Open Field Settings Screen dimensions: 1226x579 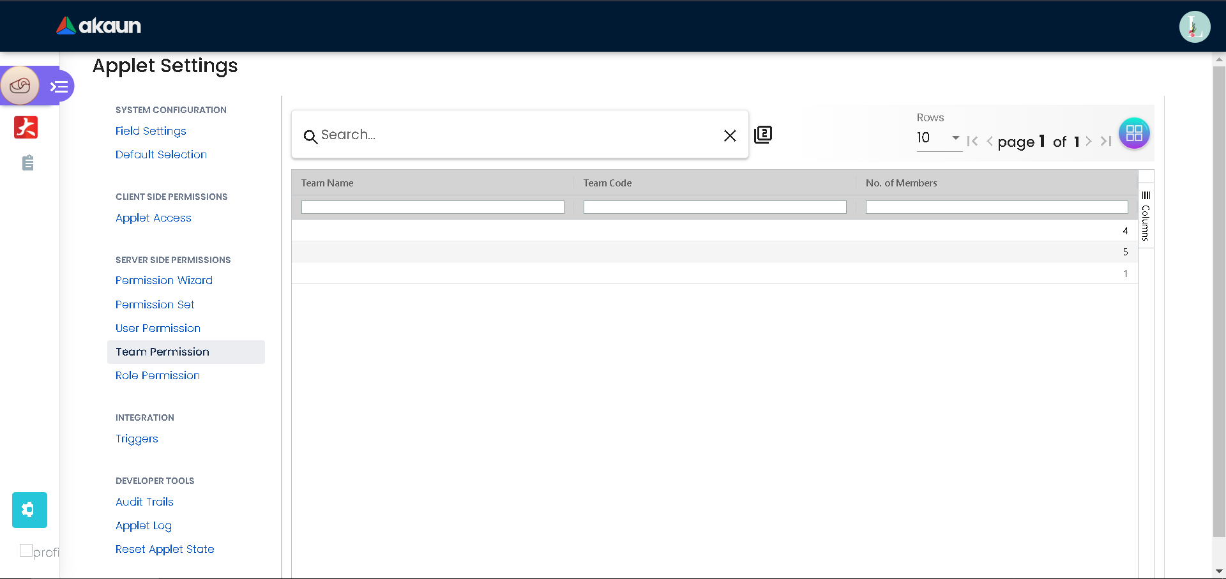(151, 131)
